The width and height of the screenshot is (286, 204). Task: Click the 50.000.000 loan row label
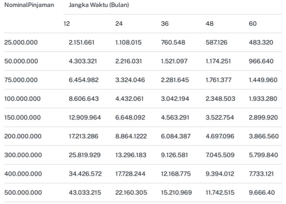21,61
